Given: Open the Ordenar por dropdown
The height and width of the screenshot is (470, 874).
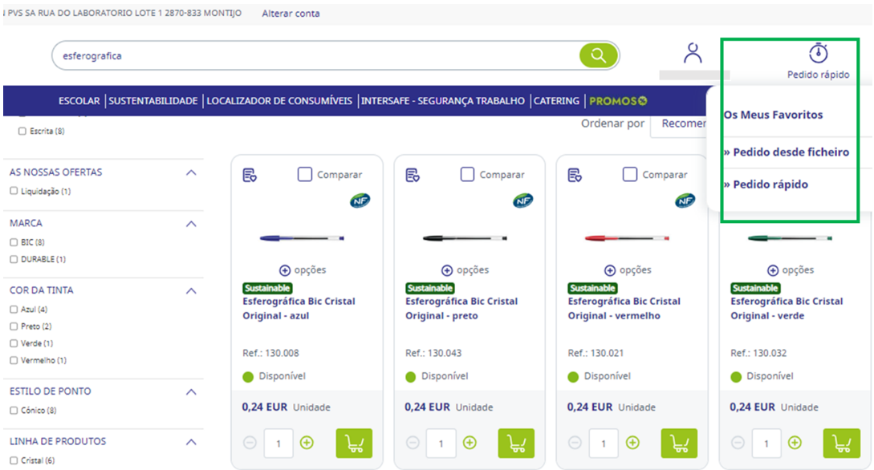Looking at the screenshot, I should (679, 124).
